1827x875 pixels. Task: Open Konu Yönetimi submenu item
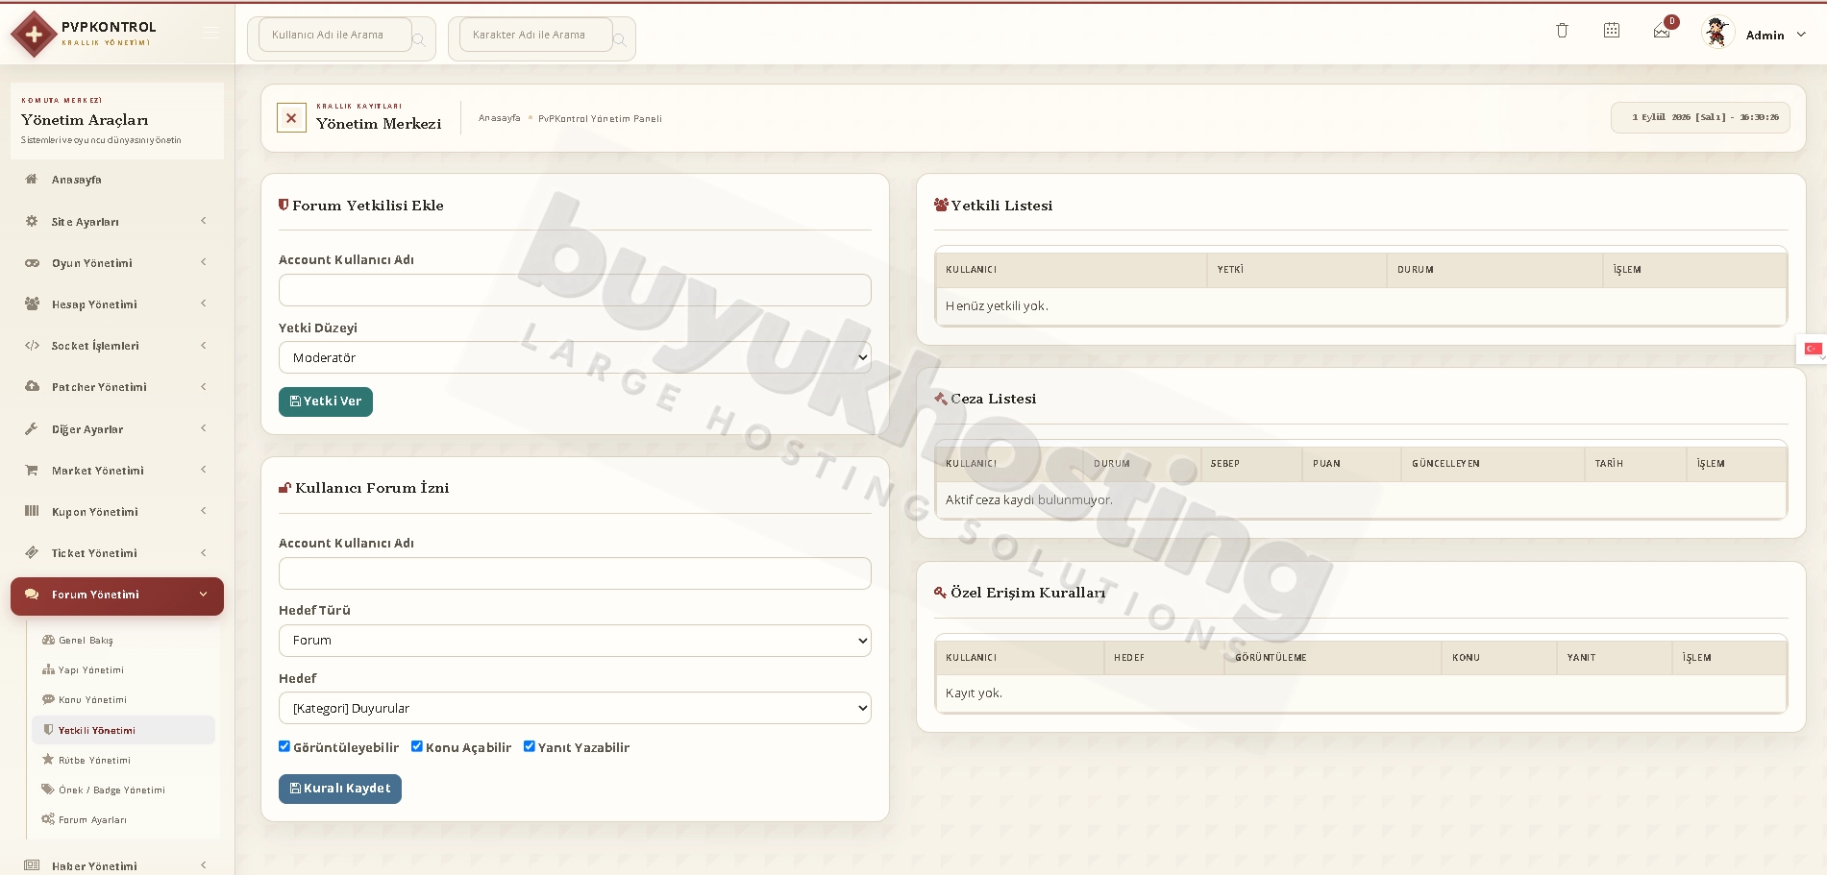click(x=123, y=699)
